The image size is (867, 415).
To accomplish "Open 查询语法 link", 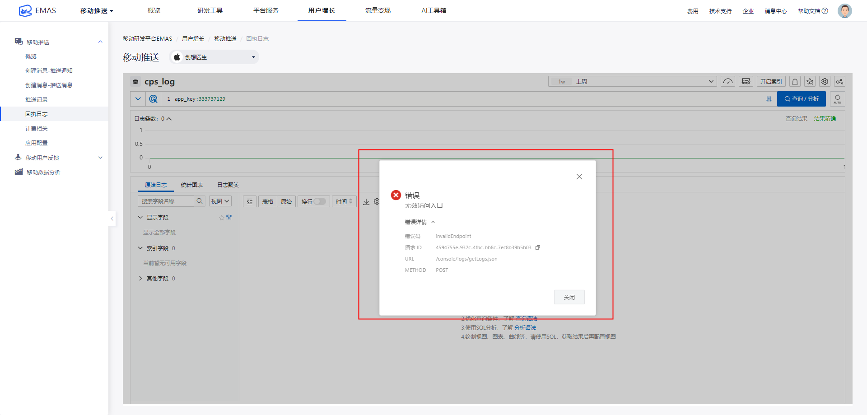I will pos(527,318).
